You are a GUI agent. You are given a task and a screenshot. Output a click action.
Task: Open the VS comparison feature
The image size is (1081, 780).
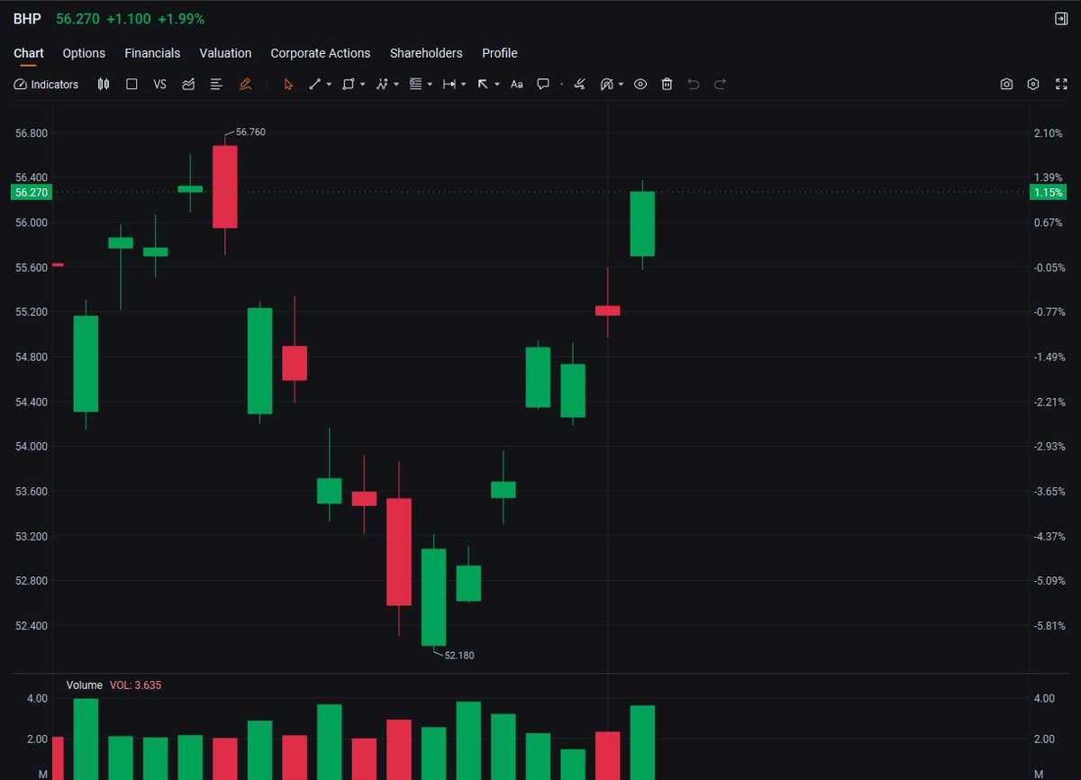[x=159, y=84]
